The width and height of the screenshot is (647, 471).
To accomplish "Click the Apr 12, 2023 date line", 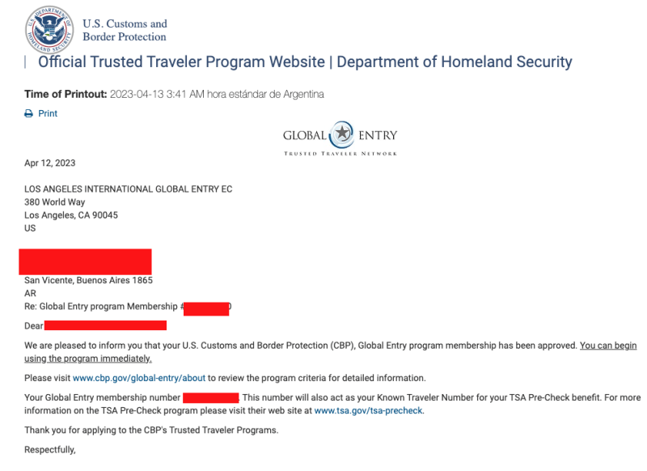I will click(50, 163).
